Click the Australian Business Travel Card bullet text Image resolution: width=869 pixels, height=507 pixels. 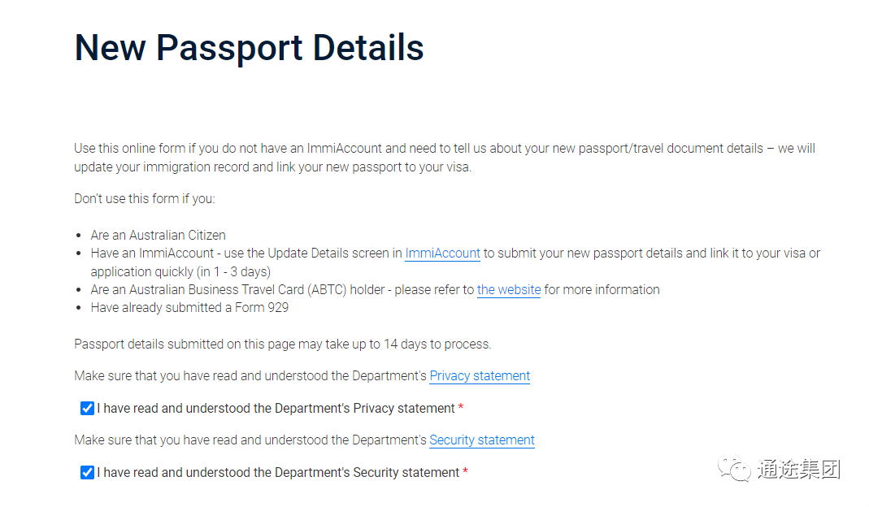coord(376,290)
